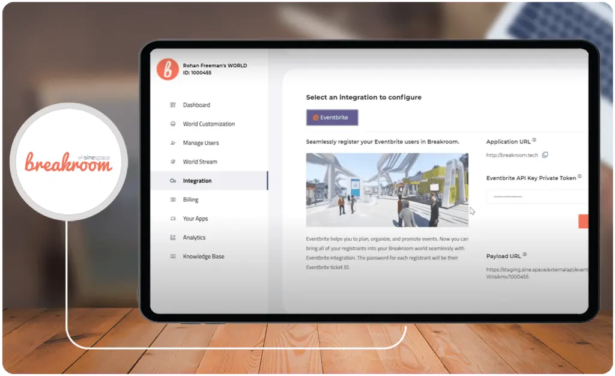Click the breakroom sinespace circular logo

(x=69, y=162)
